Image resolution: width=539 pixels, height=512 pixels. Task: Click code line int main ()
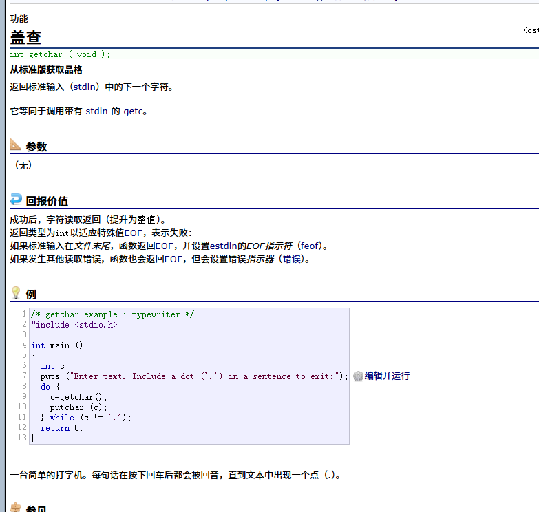point(56,345)
